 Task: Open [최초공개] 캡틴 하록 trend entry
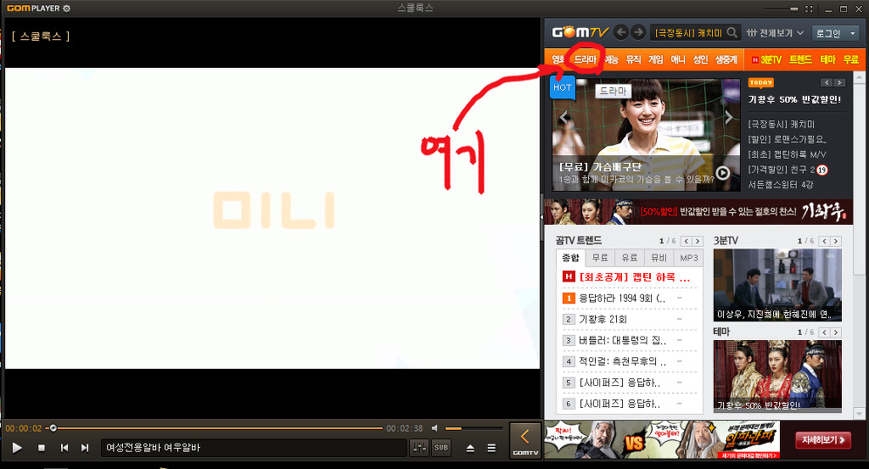(635, 276)
